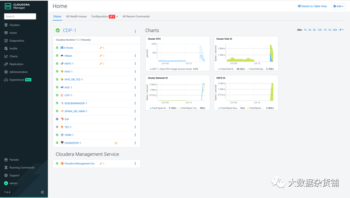The width and height of the screenshot is (350, 198).
Task: Click Switch to Table View
Action: pyautogui.click(x=312, y=6)
